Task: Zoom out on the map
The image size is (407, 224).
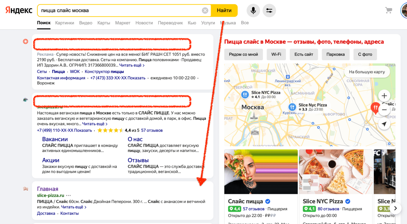Action: (384, 110)
